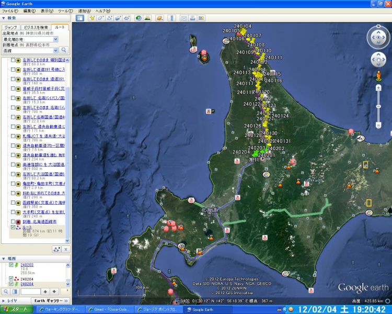Screen dimensions: 392x314
Task: Click the look joystick eye control
Action: coord(378,37)
